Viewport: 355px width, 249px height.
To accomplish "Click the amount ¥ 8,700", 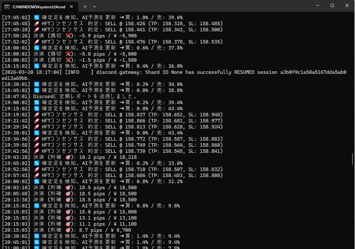I will (121, 230).
